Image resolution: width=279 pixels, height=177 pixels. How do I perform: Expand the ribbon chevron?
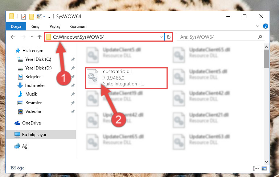coord(257,26)
